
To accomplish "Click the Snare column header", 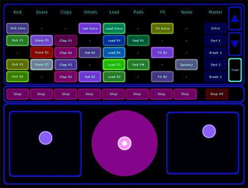I will (x=42, y=12).
